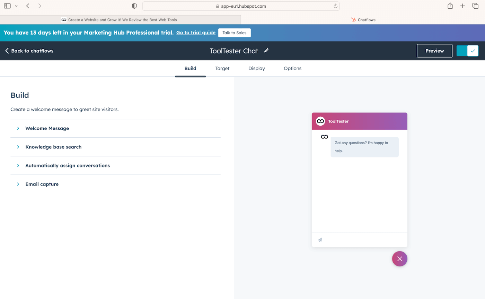Open the sidebar options dropdown arrow
Viewport: 485px width, 299px height.
(16, 6)
